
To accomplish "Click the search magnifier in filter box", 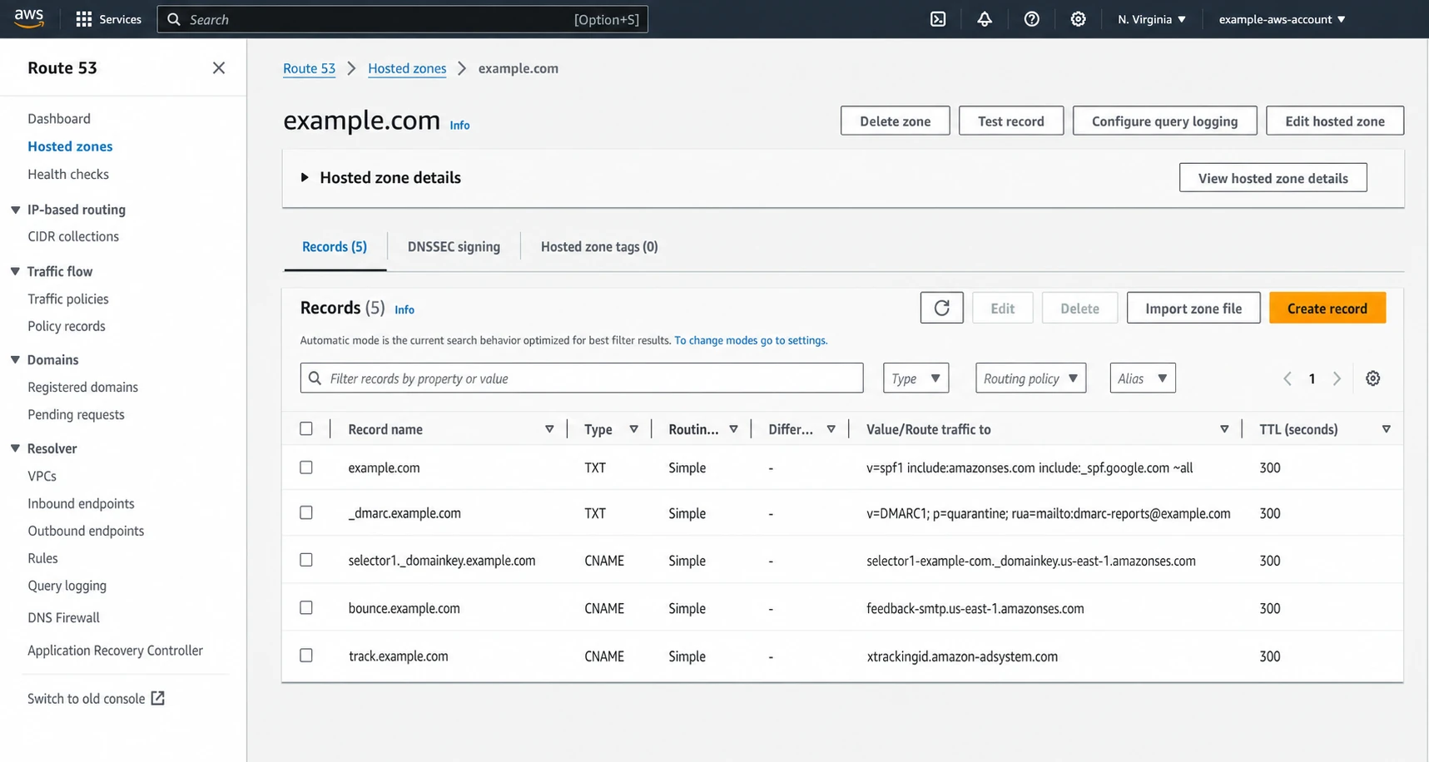I will click(315, 379).
